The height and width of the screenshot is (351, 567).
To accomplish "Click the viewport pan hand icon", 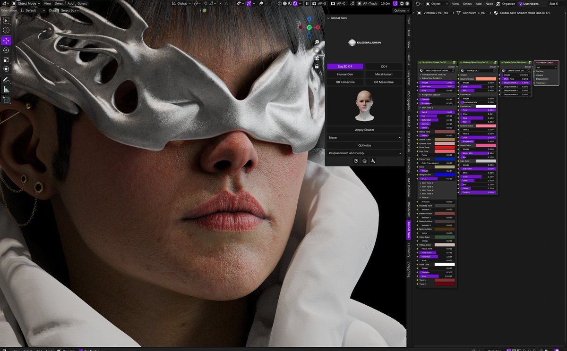I will click(x=317, y=50).
